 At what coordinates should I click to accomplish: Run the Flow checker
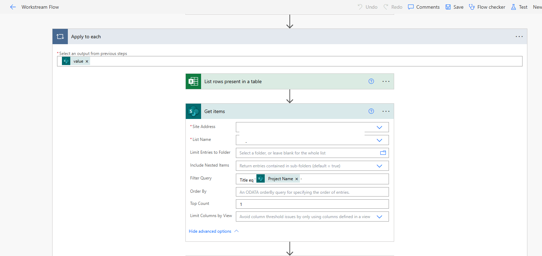click(x=487, y=7)
